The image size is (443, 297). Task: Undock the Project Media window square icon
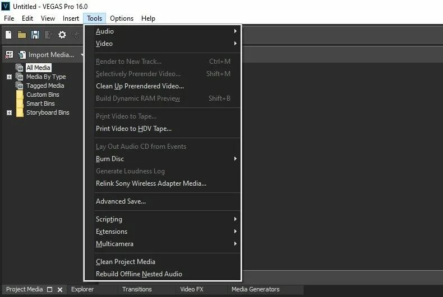point(50,289)
